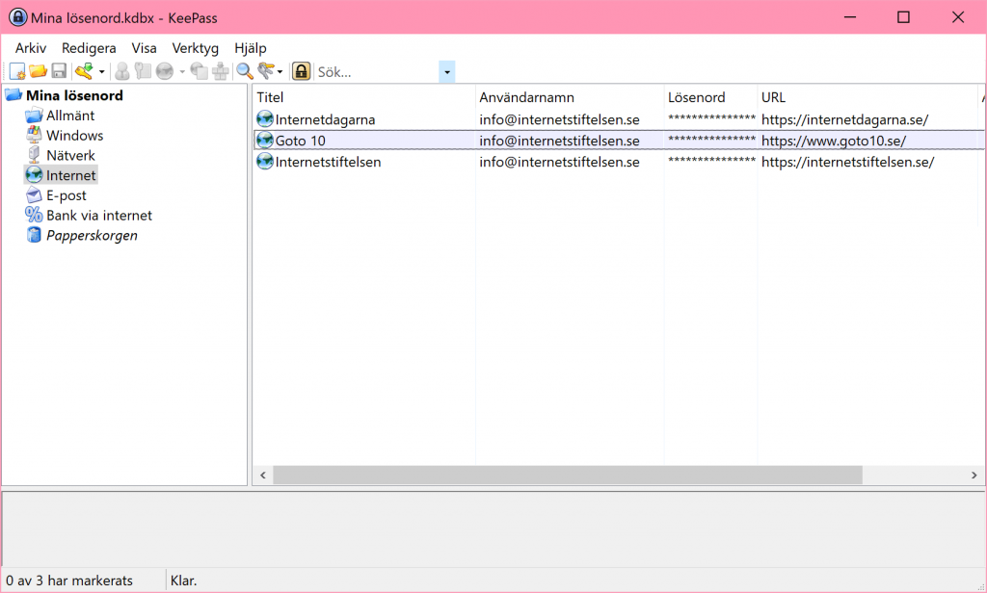This screenshot has width=987, height=593.
Task: Click the 'Klar.' status bar text
Action: pos(184,580)
